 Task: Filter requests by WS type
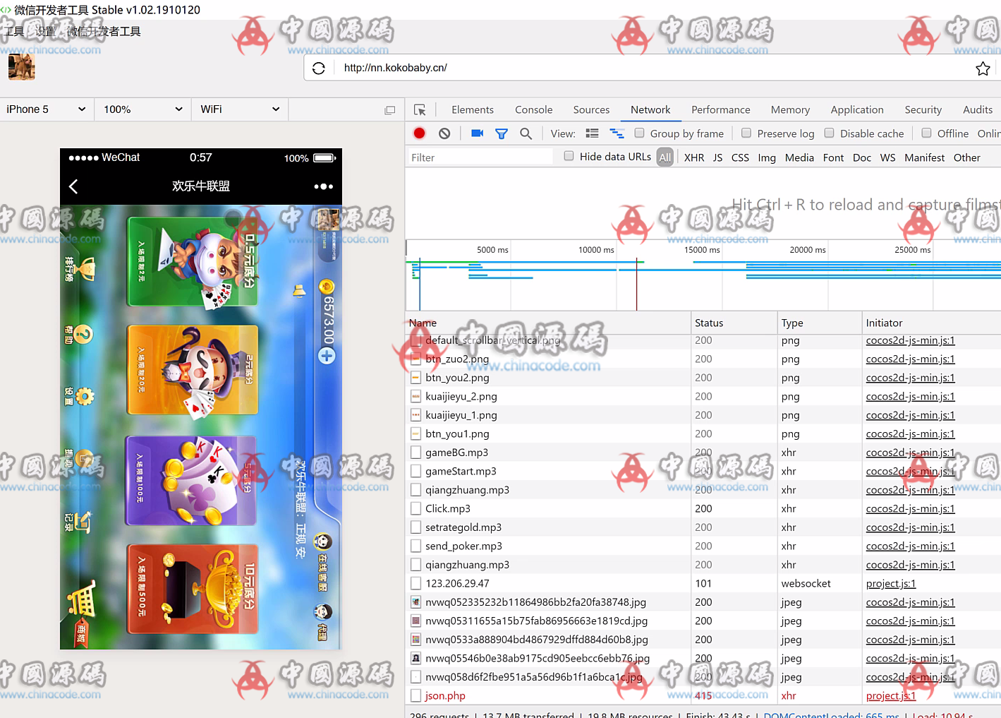tap(887, 157)
